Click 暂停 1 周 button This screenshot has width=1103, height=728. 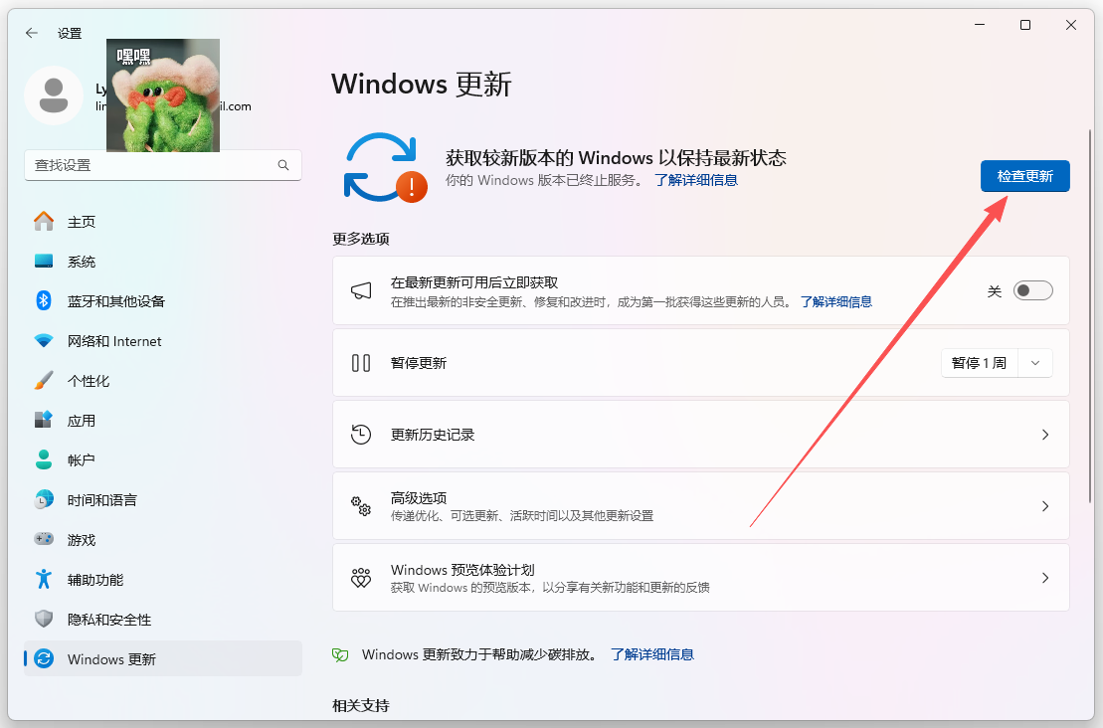(x=980, y=363)
